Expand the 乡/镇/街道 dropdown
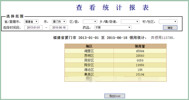The image size is (189, 100). 130,22
